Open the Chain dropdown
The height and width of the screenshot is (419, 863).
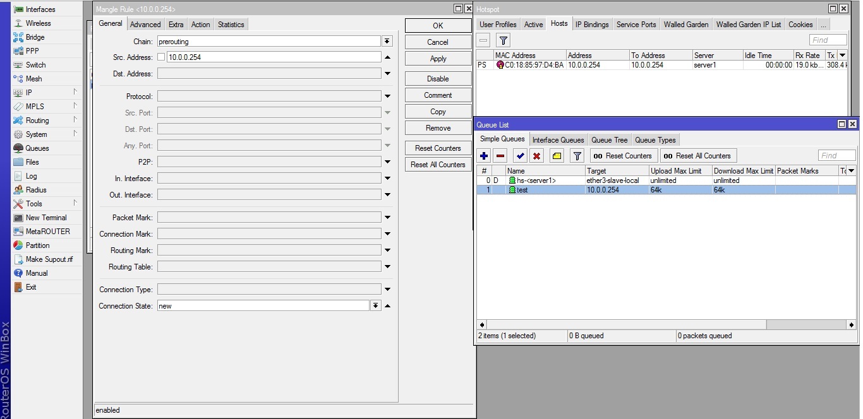pos(387,41)
